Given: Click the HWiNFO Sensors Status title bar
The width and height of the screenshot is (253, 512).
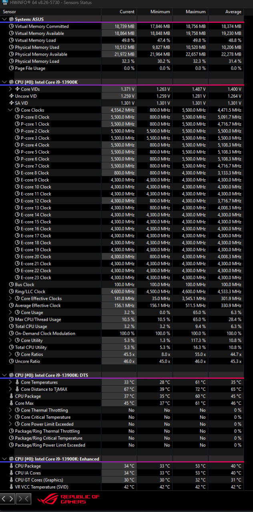Looking at the screenshot, I should click(127, 3).
